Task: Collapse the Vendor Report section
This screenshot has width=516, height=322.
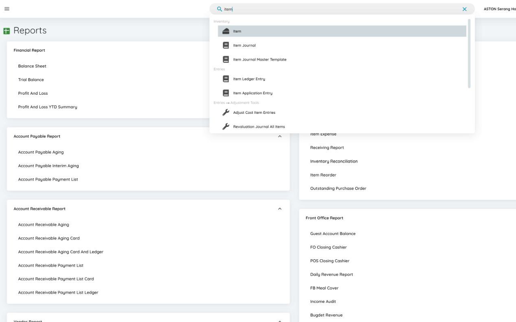Action: (280, 320)
